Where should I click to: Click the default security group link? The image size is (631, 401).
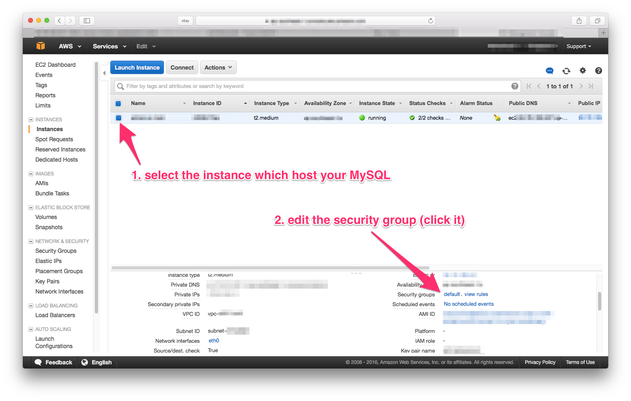point(452,294)
